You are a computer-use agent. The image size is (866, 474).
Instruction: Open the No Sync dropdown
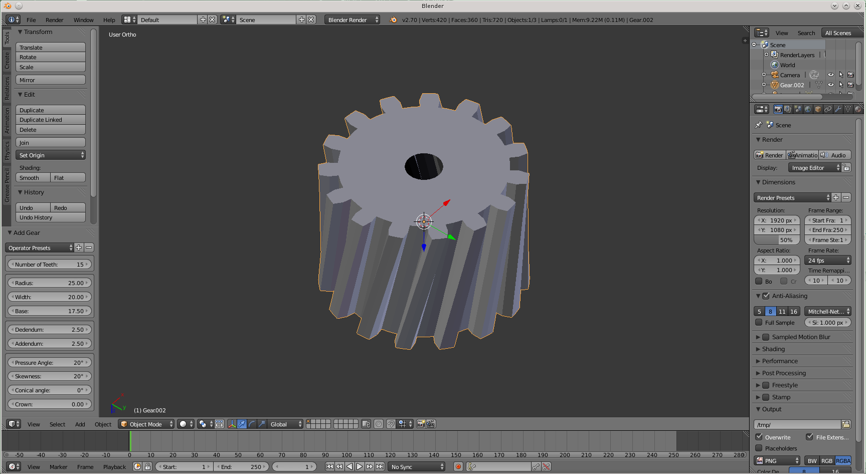pos(417,466)
